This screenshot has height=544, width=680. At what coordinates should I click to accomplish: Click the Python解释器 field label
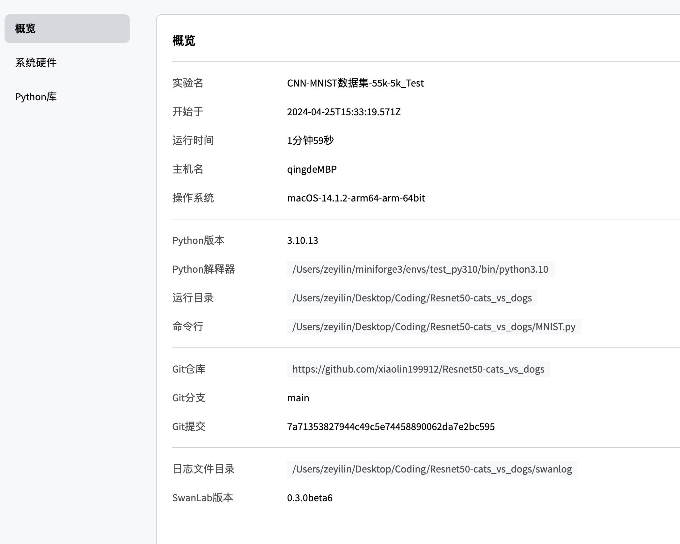coord(203,269)
